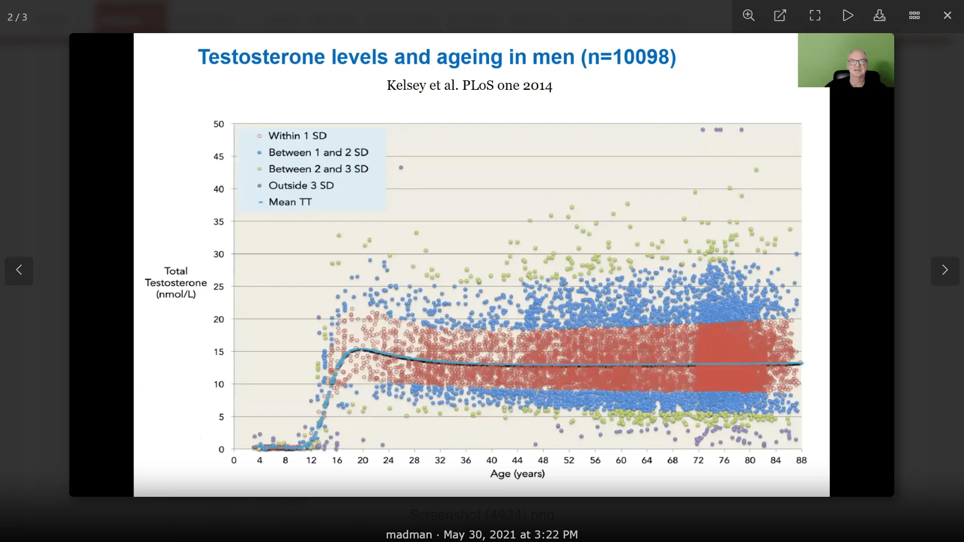The image size is (964, 542).
Task: Download the current image
Action: click(x=879, y=16)
